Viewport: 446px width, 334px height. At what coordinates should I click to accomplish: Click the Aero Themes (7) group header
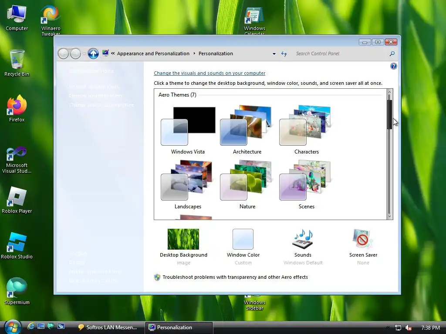click(177, 94)
